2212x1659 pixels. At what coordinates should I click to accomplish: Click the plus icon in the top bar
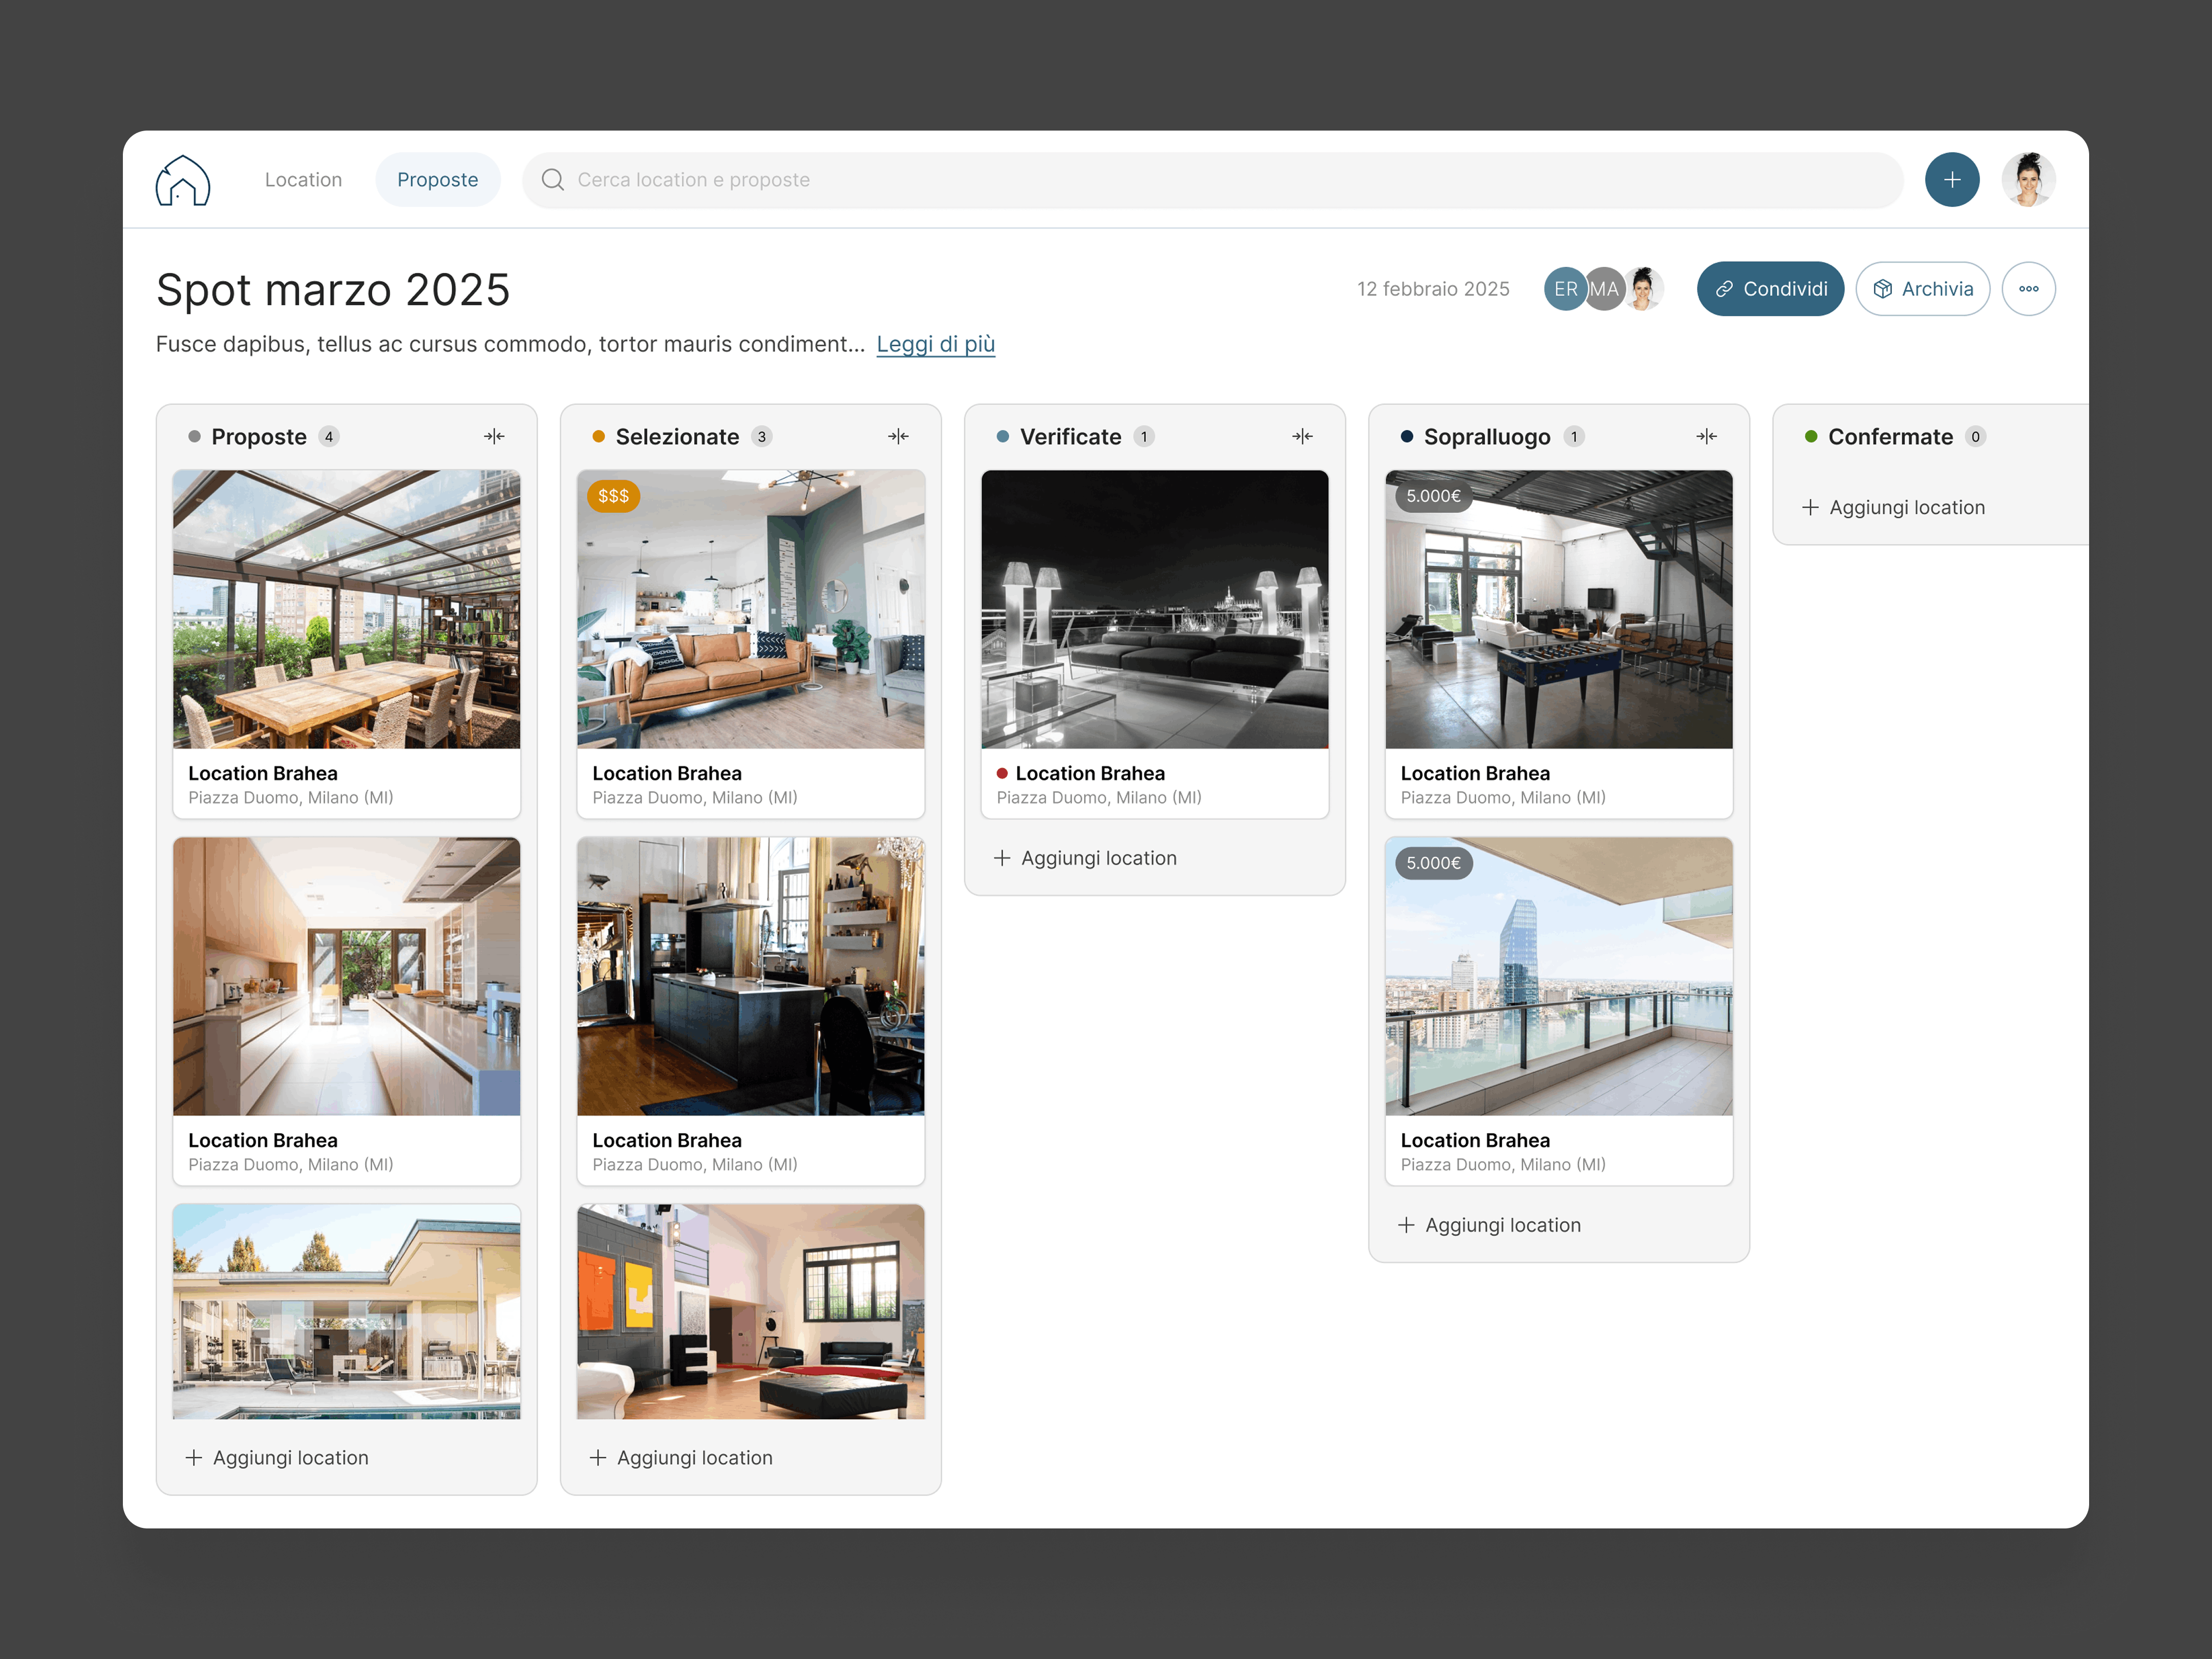click(1952, 179)
